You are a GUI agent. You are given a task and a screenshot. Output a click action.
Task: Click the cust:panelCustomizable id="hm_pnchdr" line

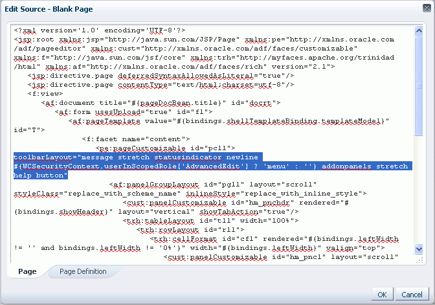[x=236, y=203]
